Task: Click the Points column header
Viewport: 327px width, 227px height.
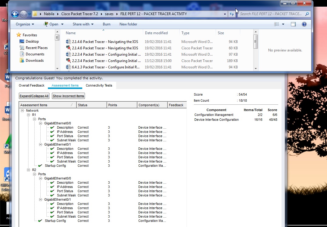Action: click(x=122, y=105)
